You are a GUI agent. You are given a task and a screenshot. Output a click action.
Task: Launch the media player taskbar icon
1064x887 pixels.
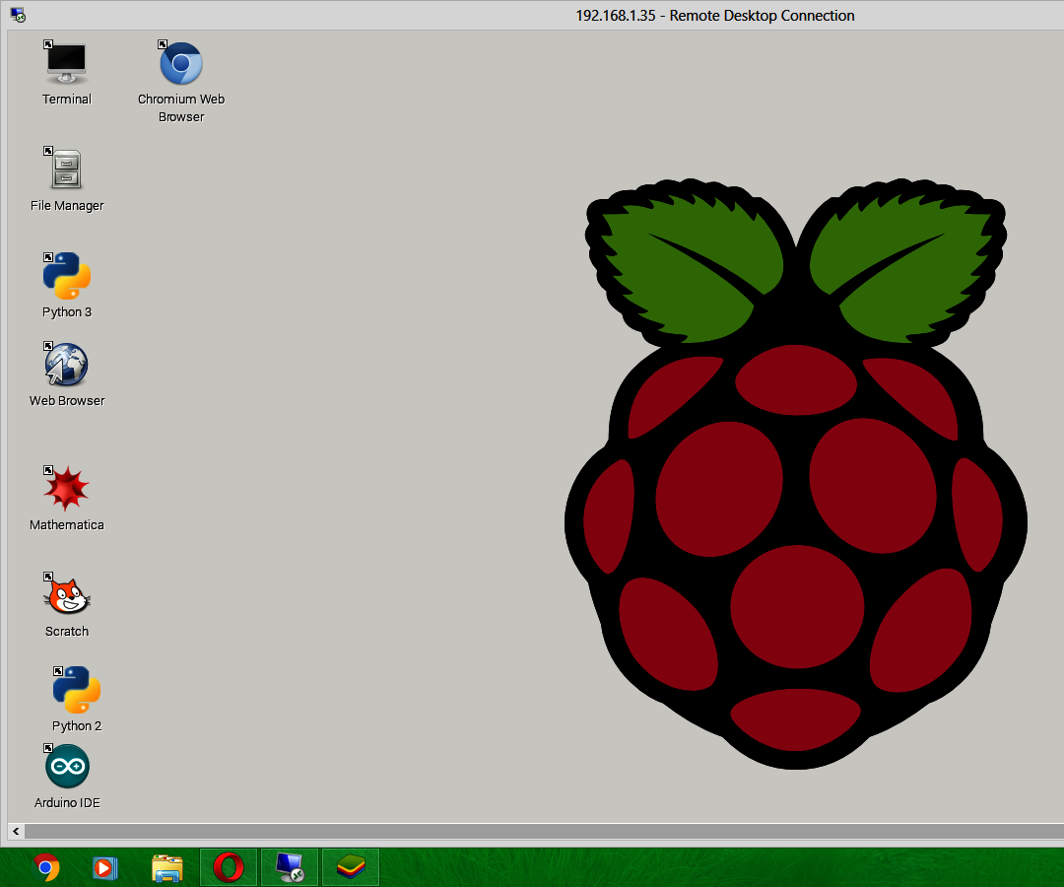pyautogui.click(x=104, y=866)
